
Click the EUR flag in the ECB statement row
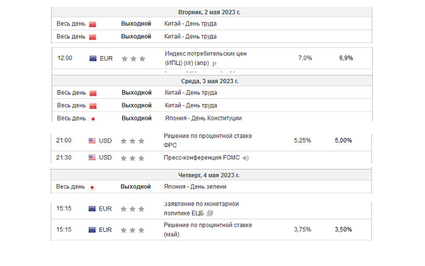tap(93, 209)
